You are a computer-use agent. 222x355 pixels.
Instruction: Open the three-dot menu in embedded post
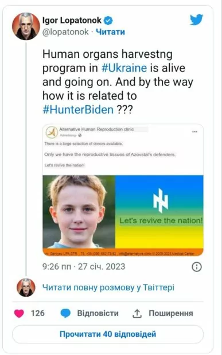[194, 132]
